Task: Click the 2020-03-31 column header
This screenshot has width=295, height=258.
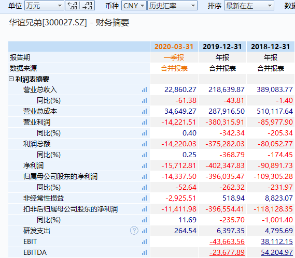Action: (x=174, y=47)
